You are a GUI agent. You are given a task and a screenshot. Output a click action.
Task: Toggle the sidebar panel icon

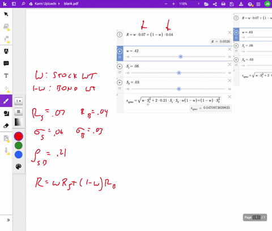(x=14, y=4)
